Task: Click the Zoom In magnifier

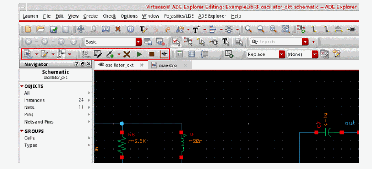Action: pyautogui.click(x=248, y=29)
